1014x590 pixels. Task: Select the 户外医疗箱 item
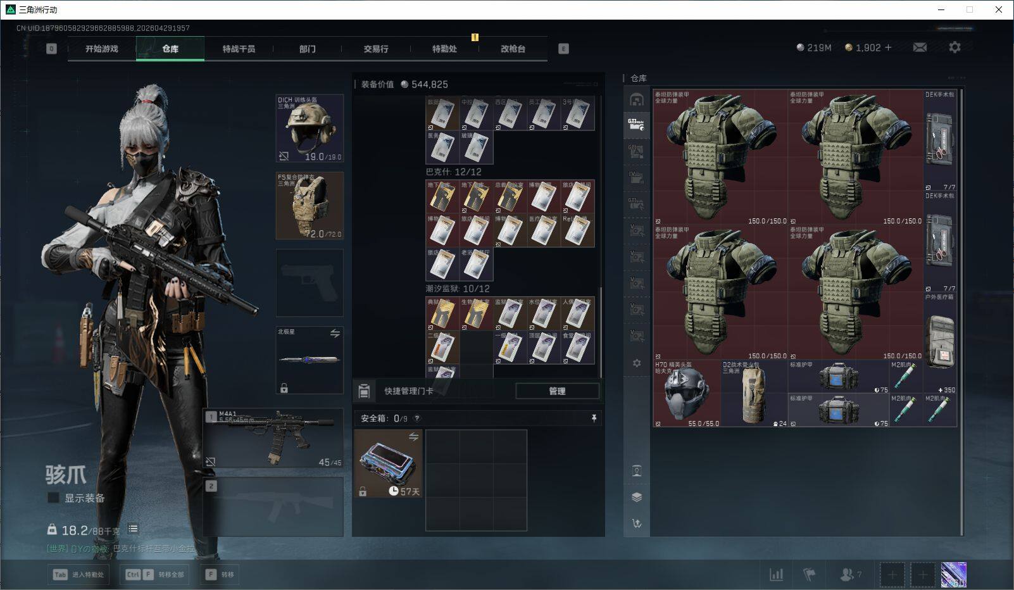(940, 343)
